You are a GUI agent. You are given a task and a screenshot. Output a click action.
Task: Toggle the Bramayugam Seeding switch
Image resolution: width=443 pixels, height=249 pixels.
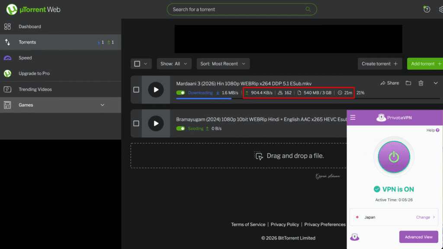(180, 128)
